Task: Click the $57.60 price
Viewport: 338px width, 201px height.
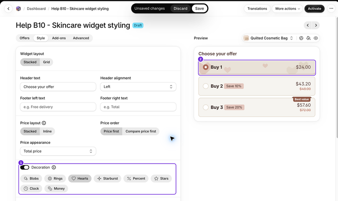Action: (x=304, y=105)
